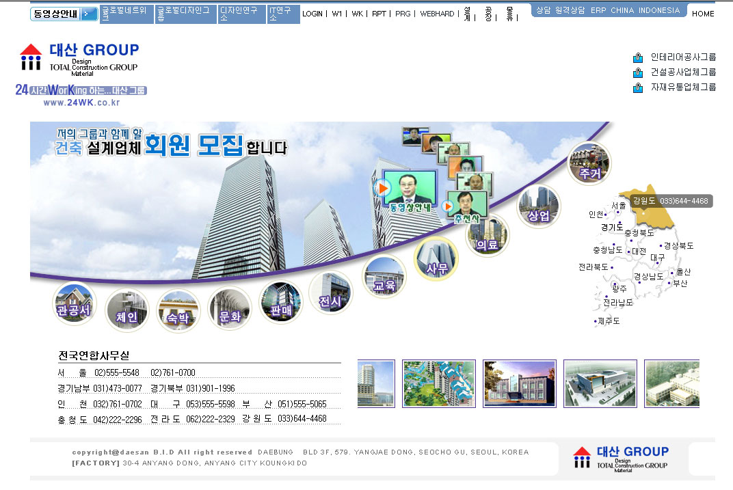Image resolution: width=733 pixels, height=490 pixels.
Task: Open the PRG menu link
Action: click(403, 14)
